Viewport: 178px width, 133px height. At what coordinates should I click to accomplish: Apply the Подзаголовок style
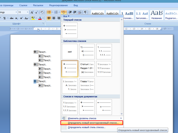(171, 15)
